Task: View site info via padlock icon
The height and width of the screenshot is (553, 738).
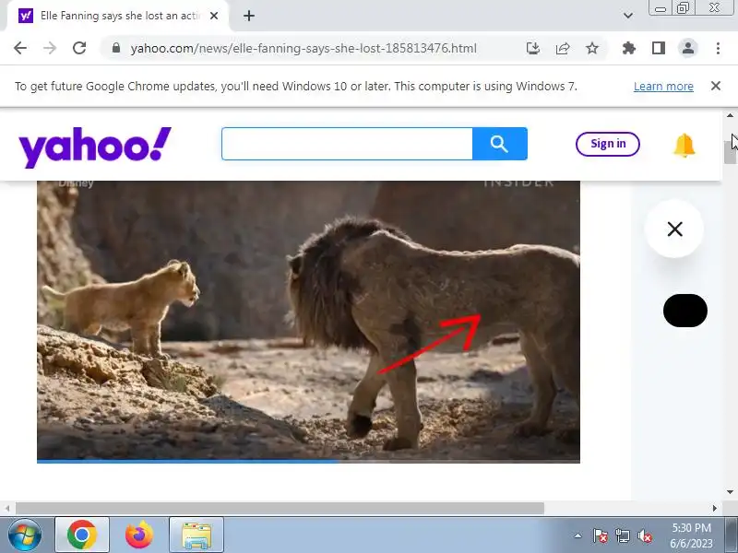Action: tap(116, 48)
